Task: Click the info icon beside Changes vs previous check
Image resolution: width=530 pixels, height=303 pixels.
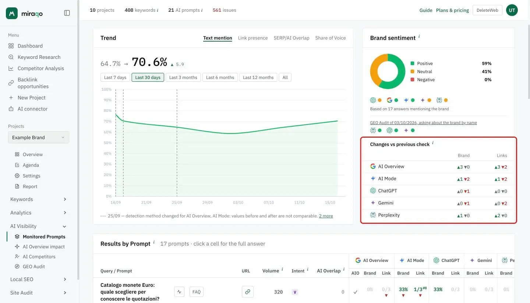Action: point(433,143)
